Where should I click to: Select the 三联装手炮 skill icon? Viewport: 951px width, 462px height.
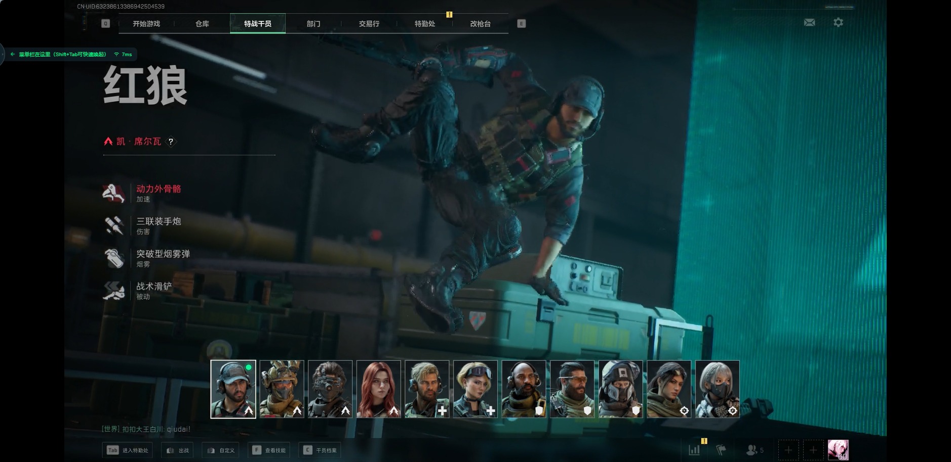click(x=113, y=225)
